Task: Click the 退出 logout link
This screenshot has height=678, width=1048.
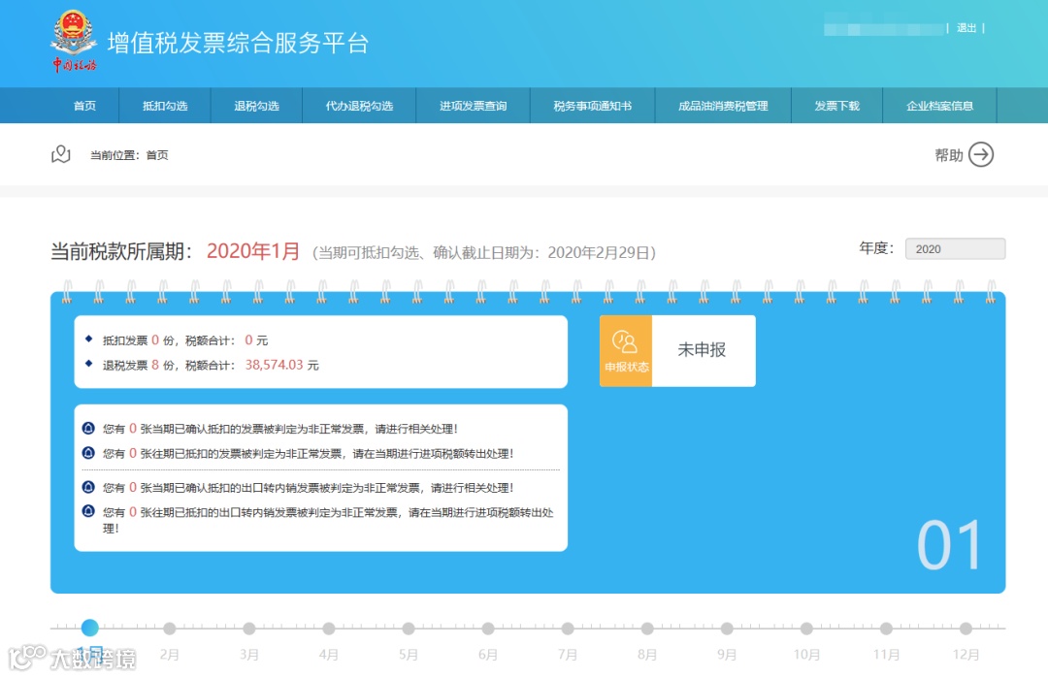Action: tap(966, 28)
